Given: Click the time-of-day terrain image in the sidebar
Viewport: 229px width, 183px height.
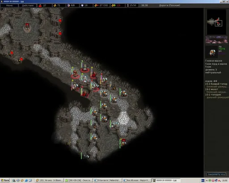Looking at the screenshot, I should 216,40.
